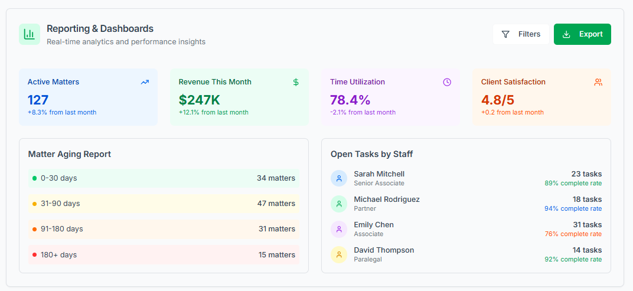Click Michael Rodriguez's green avatar icon
Viewport: 633px width, 291px height.
339,204
